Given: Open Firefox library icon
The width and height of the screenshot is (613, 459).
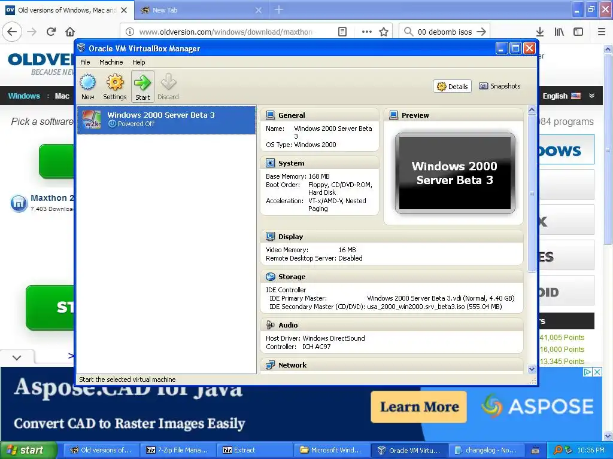Looking at the screenshot, I should (x=559, y=32).
